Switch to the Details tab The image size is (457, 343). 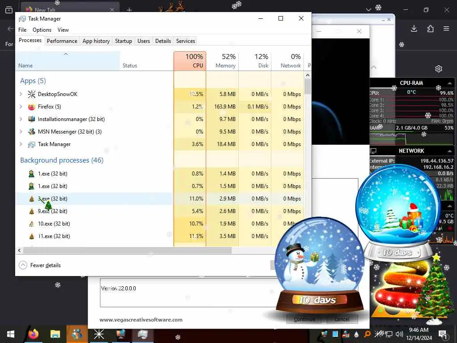163,41
